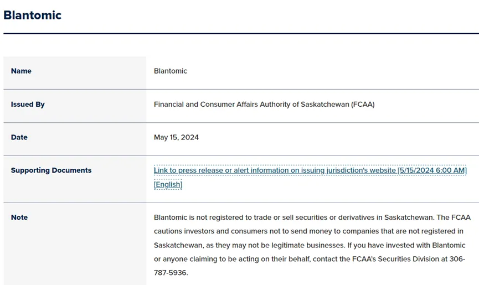Select the Note row label
This screenshot has height=285, width=479.
point(19,217)
